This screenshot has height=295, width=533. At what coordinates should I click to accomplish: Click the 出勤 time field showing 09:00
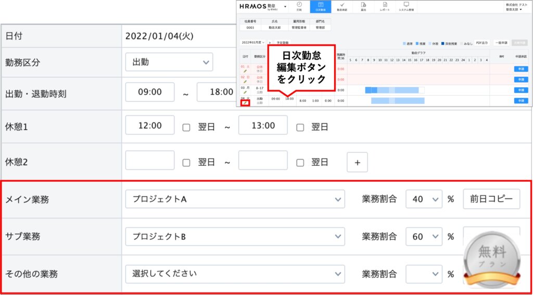point(150,92)
